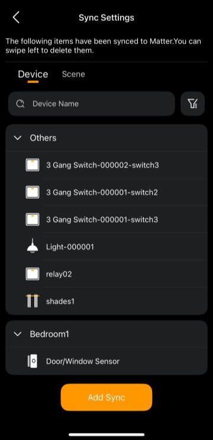213x440 pixels.
Task: Focus the Device Name search field
Action: point(92,103)
